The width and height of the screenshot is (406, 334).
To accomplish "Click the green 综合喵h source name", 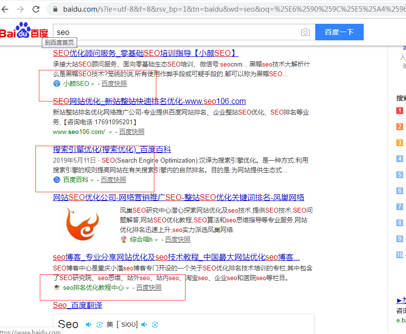I will tap(141, 239).
